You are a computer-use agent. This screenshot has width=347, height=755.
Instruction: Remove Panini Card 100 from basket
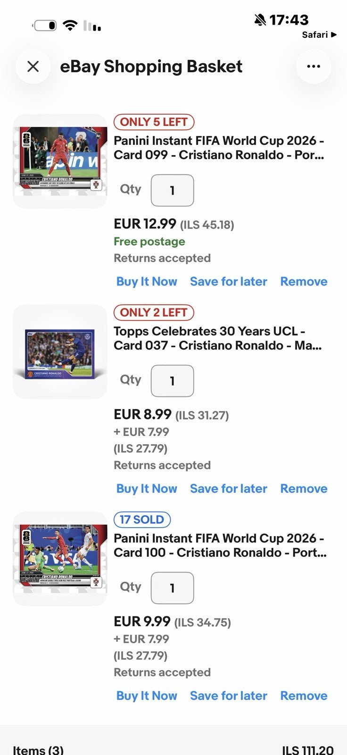tap(304, 696)
